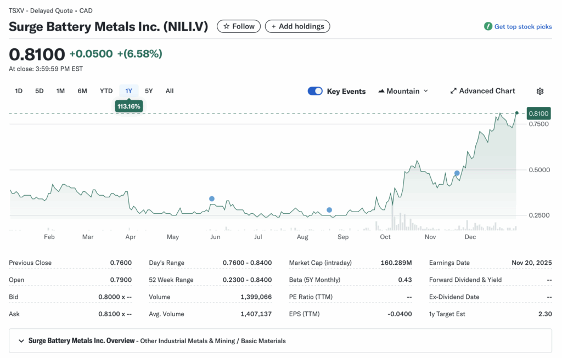View the 5Y chart
The height and width of the screenshot is (358, 562).
[x=149, y=91]
